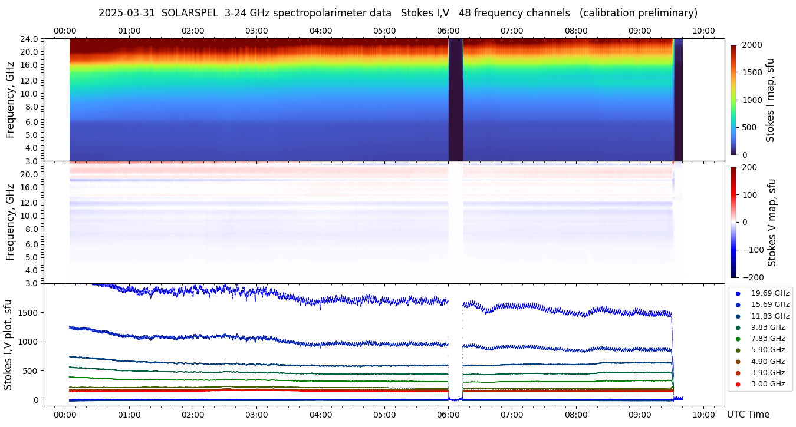This screenshot has height=427, width=796.
Task: Click the 19.69 GHz legend marker dot
Action: [x=738, y=293]
